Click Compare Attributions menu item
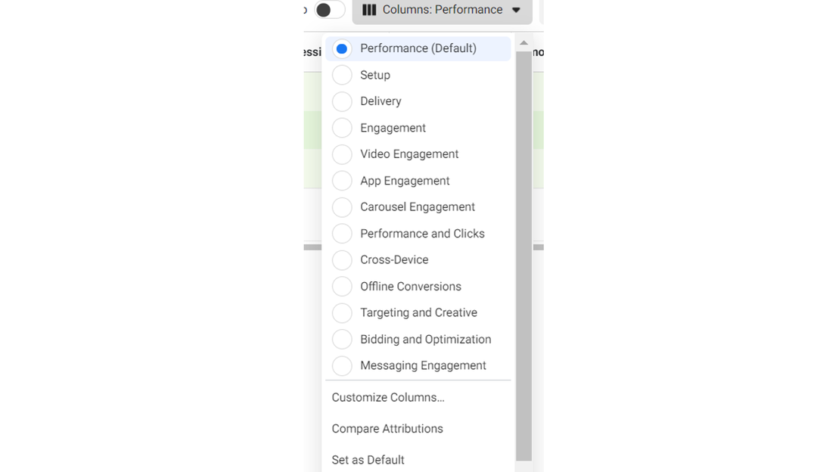This screenshot has width=817, height=472. click(387, 429)
